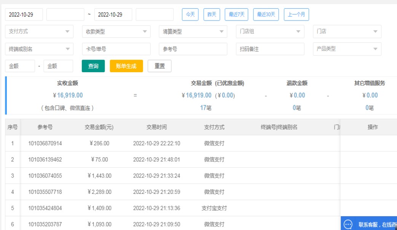Open the 清算类型 dropdown list
The width and height of the screenshot is (397, 230).
pos(193,32)
